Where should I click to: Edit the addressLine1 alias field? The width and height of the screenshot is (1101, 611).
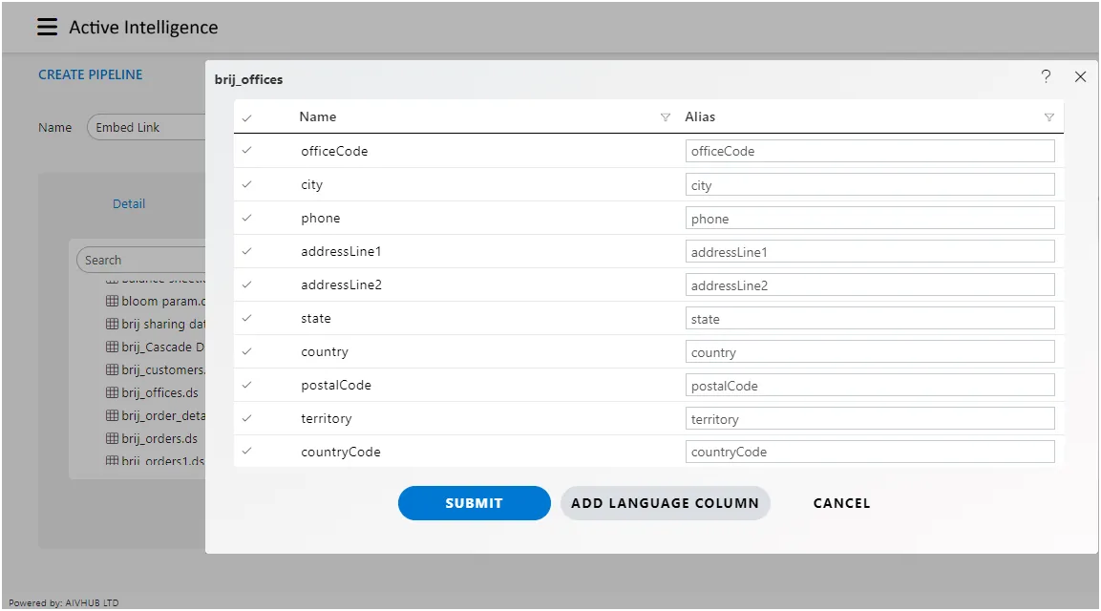click(x=870, y=251)
